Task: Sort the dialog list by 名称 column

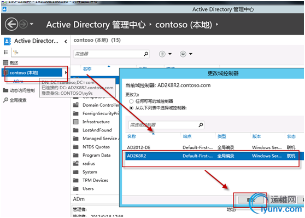Action: click(132, 136)
